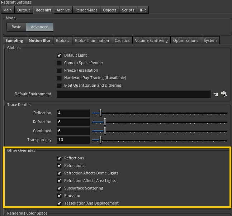Check 8-bit Quantization and Dithering
This screenshot has height=216, width=232.
[x=60, y=86]
